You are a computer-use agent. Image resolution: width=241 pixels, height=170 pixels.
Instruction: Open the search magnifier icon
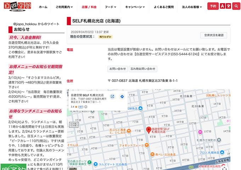(x=236, y=6)
